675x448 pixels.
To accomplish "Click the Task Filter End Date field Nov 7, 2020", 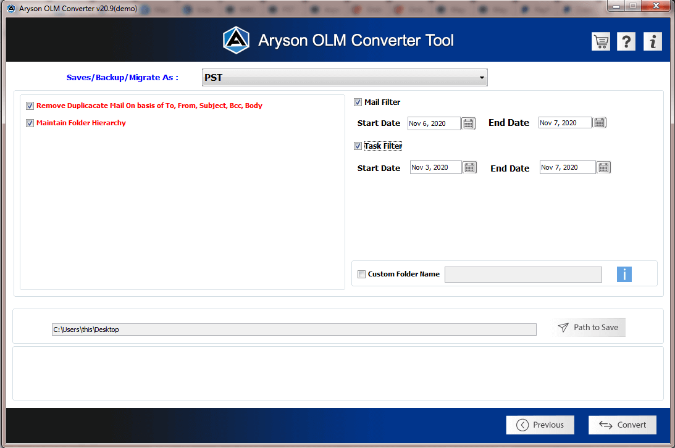I will [568, 167].
